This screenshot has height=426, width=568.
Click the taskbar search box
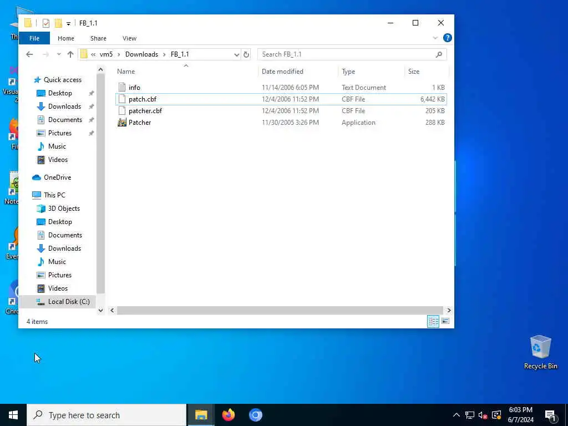pyautogui.click(x=106, y=415)
